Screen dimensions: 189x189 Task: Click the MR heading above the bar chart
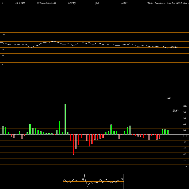pos(169,98)
